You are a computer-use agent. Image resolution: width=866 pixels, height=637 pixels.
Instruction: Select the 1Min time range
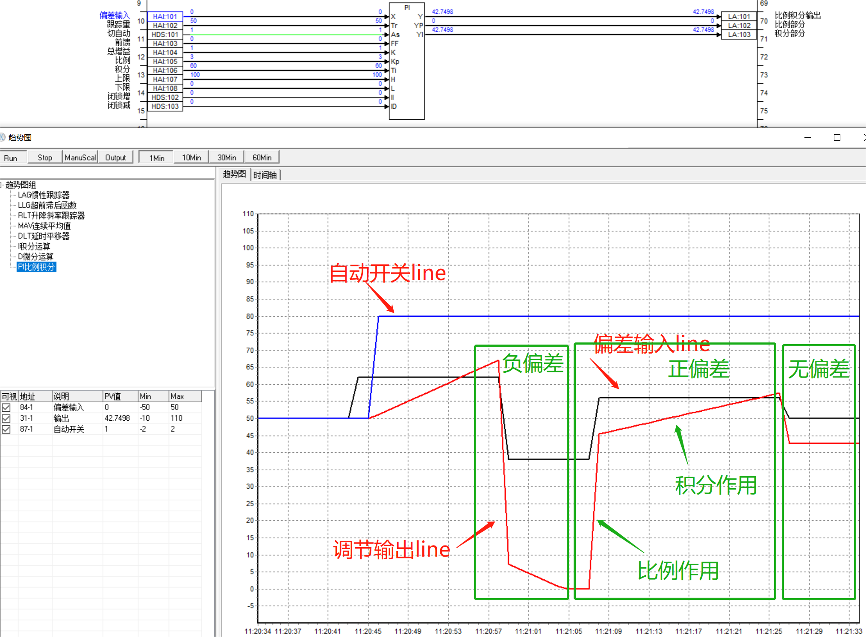[156, 158]
